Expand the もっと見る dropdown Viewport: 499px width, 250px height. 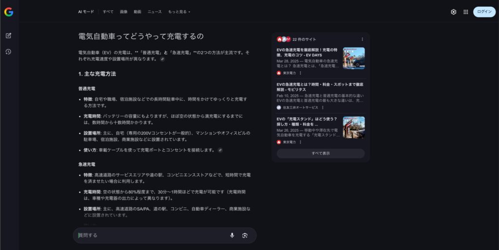coord(179,12)
